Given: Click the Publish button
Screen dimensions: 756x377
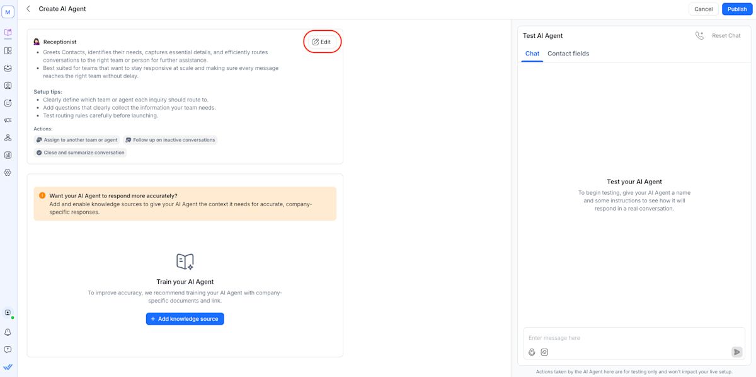Looking at the screenshot, I should [x=736, y=9].
